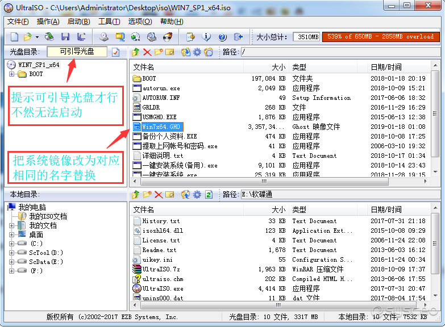
Task: Open the 文件(F) menu
Action: (x=18, y=22)
